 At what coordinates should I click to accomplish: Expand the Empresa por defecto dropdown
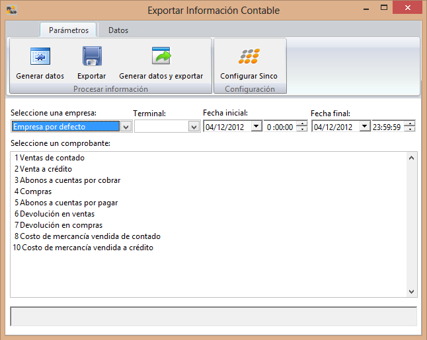[126, 127]
